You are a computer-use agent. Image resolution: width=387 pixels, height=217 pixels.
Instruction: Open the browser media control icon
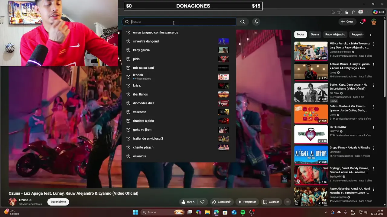tap(346, 12)
